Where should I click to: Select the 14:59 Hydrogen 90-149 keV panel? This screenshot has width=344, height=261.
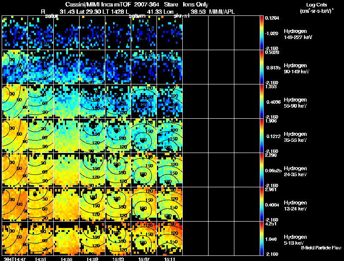(92, 67)
